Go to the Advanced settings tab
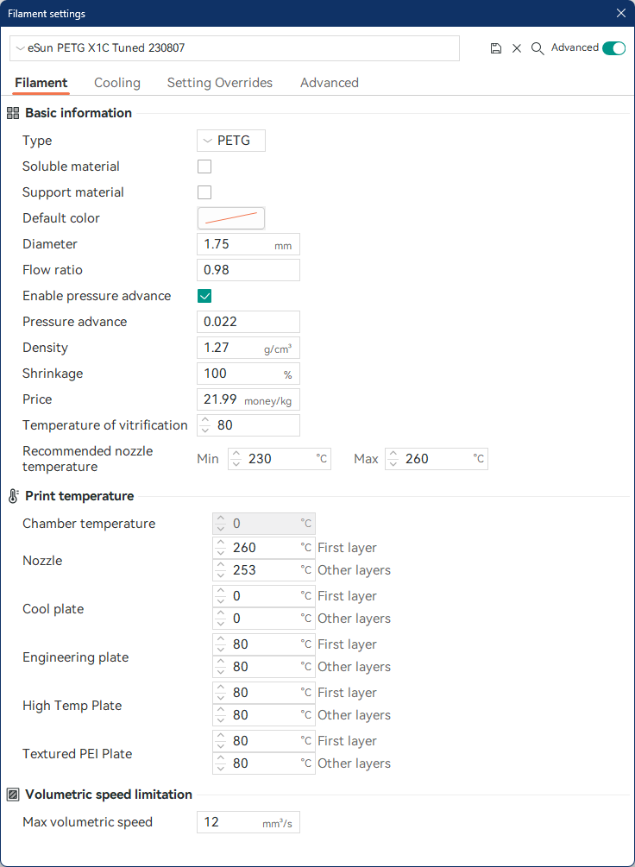The width and height of the screenshot is (635, 867). pyautogui.click(x=329, y=83)
